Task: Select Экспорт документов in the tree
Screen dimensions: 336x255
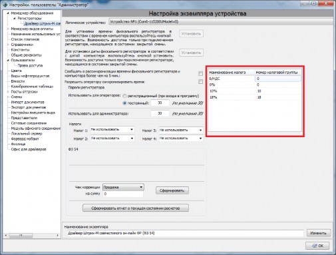Action: click(29, 107)
